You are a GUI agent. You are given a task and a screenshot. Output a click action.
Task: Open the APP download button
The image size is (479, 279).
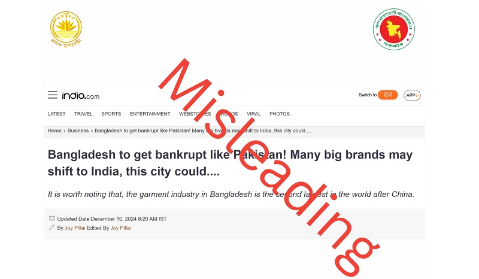[x=412, y=95]
